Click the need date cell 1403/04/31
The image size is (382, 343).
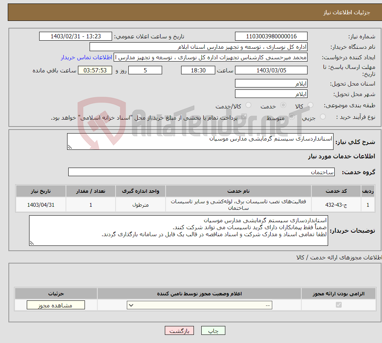tap(41, 205)
